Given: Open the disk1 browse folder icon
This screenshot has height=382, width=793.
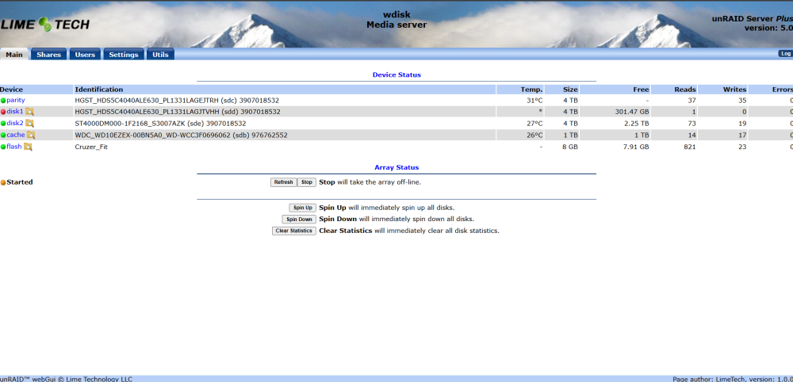Looking at the screenshot, I should [30, 112].
